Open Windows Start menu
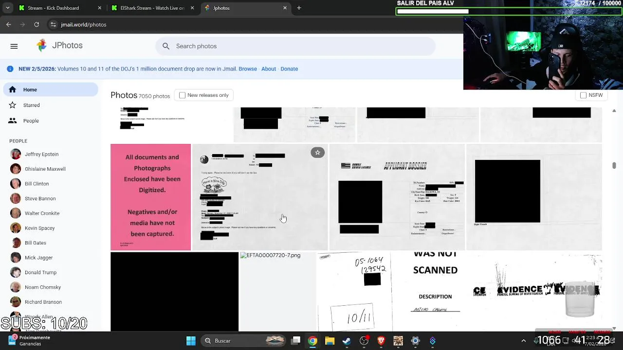623x350 pixels. (191, 341)
